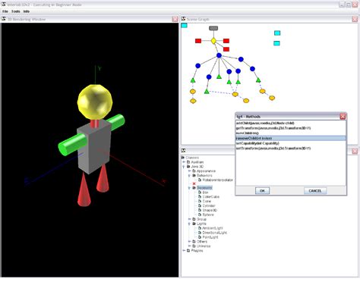Click the gray box torso in the 3D view
This screenshot has width=360, height=288.
point(94,146)
